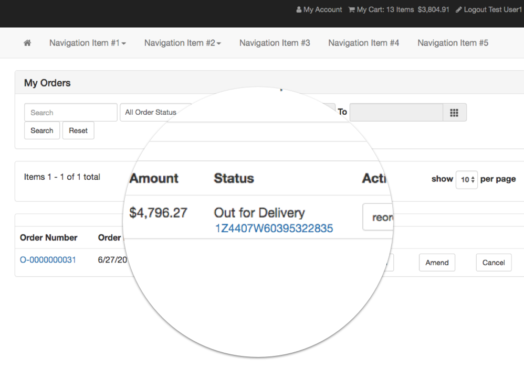Expand Navigation Item #1 dropdown
This screenshot has height=369, width=524.
88,43
